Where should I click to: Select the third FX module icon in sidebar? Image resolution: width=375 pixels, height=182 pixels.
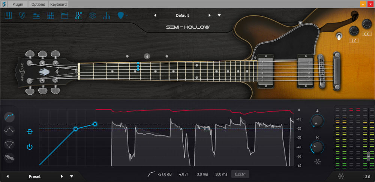click(x=9, y=144)
